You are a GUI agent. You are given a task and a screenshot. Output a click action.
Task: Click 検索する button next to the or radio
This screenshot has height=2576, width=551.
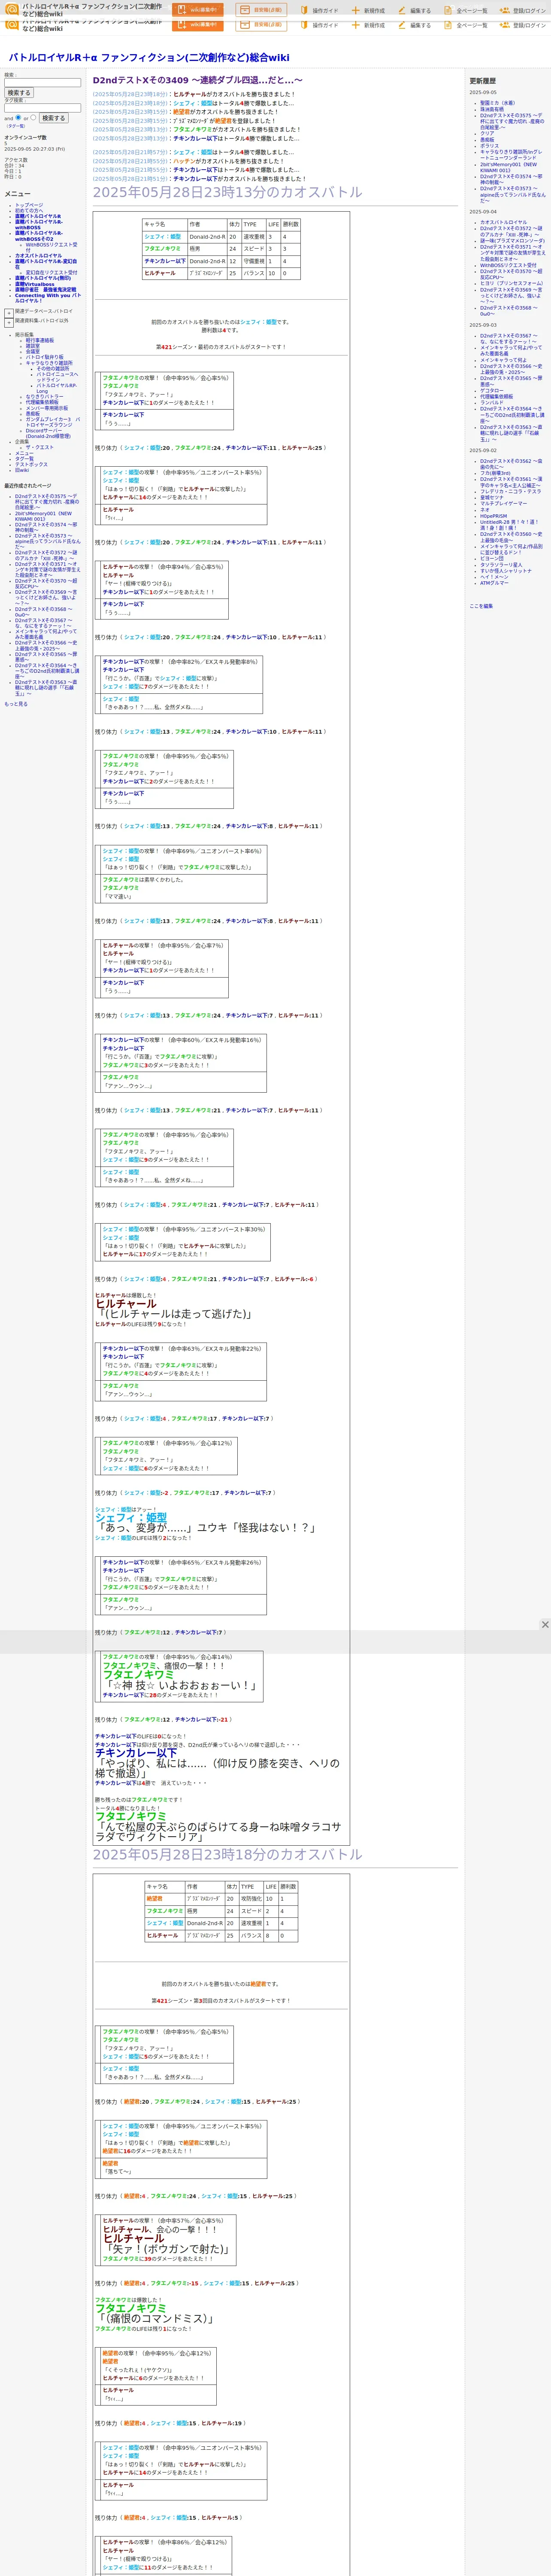coord(53,118)
